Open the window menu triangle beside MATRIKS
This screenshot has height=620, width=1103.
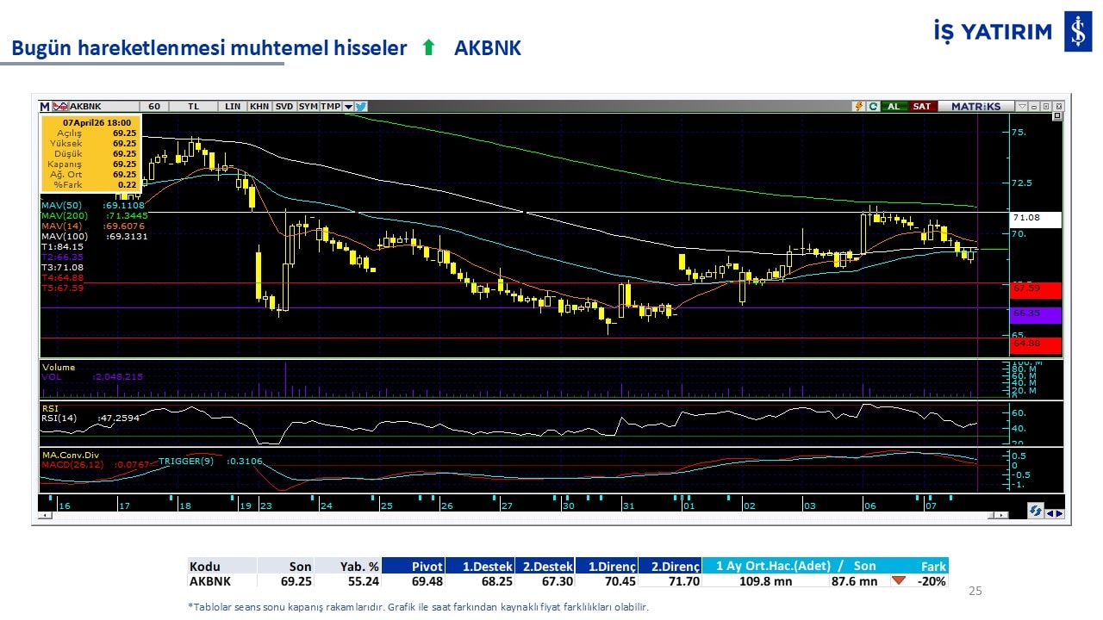tap(1022, 107)
